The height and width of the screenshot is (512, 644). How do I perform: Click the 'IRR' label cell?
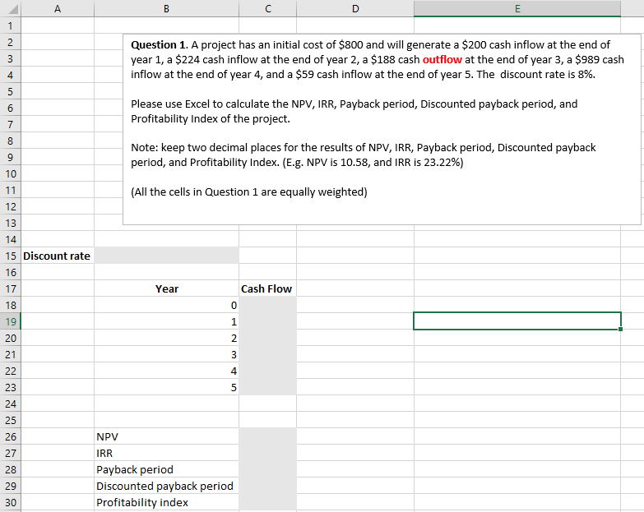(166, 453)
